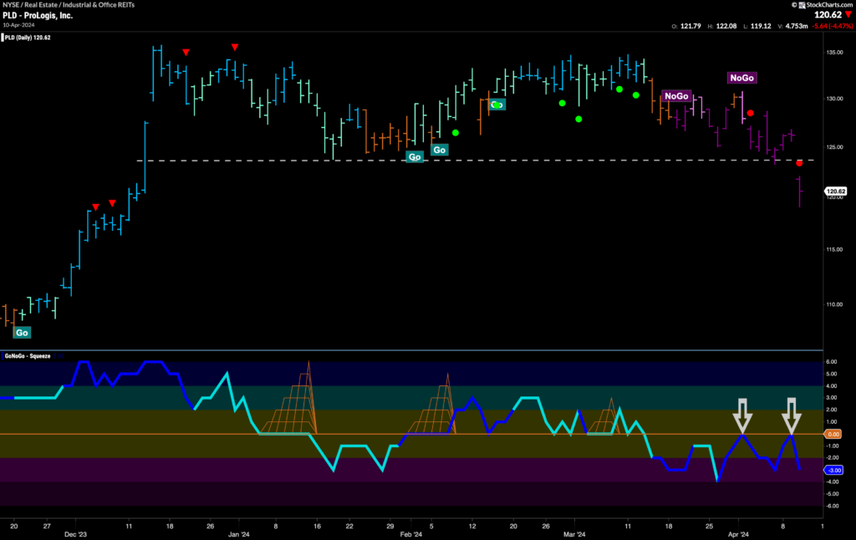Click the Go label at bottom-left of chart
This screenshot has width=856, height=540.
tap(22, 333)
